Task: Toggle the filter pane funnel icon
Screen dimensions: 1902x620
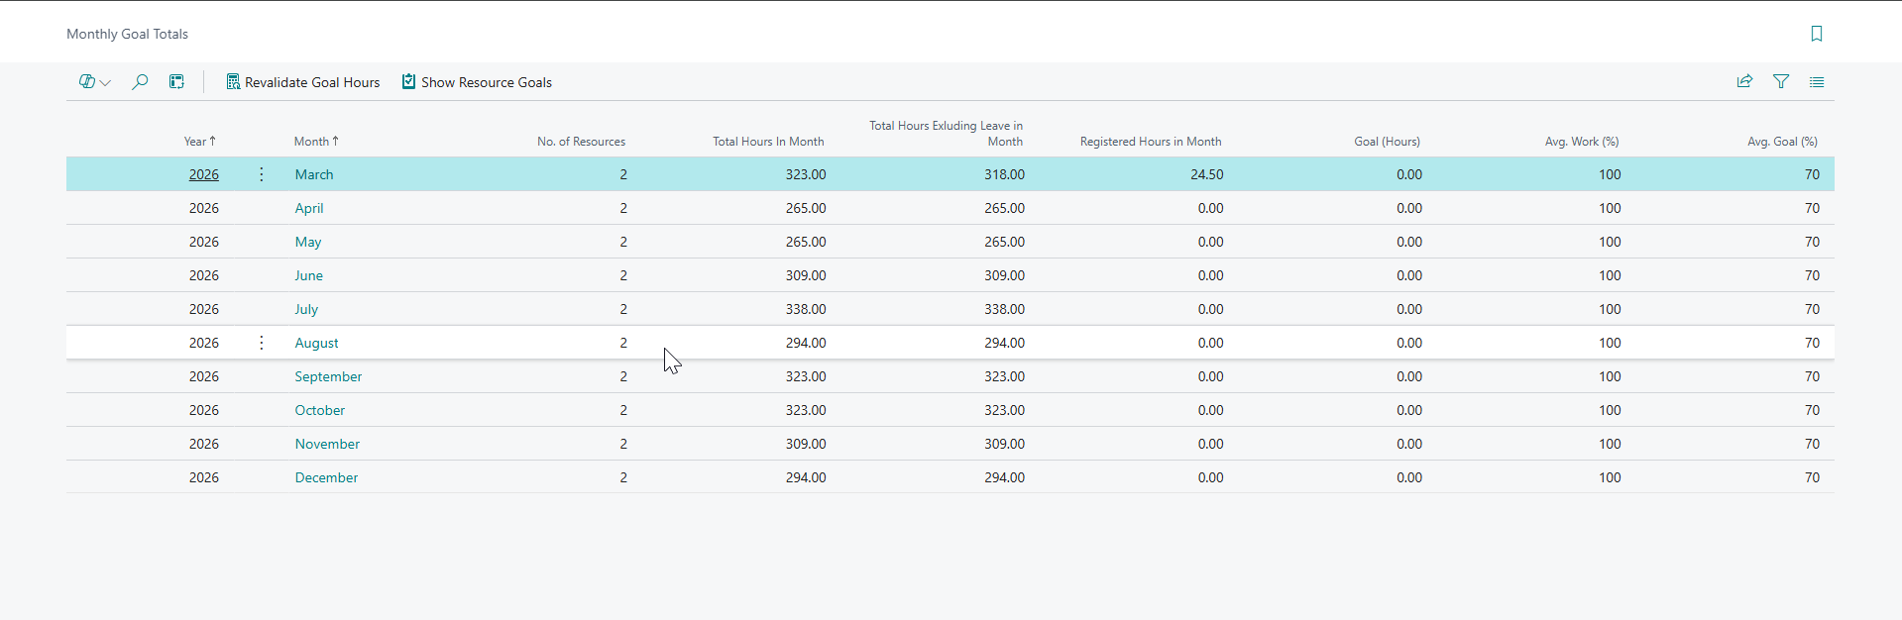Action: pyautogui.click(x=1781, y=82)
